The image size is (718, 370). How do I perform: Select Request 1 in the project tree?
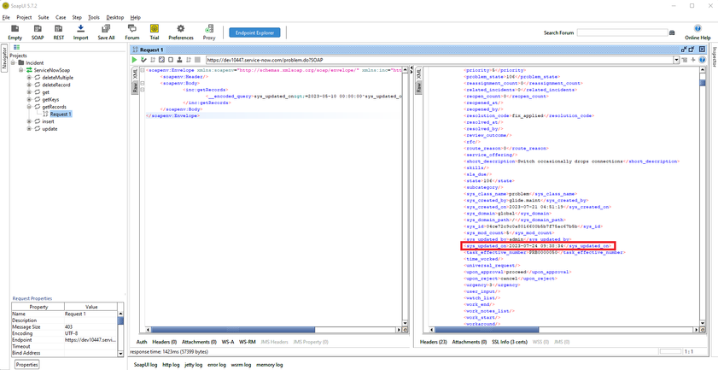[x=61, y=115]
